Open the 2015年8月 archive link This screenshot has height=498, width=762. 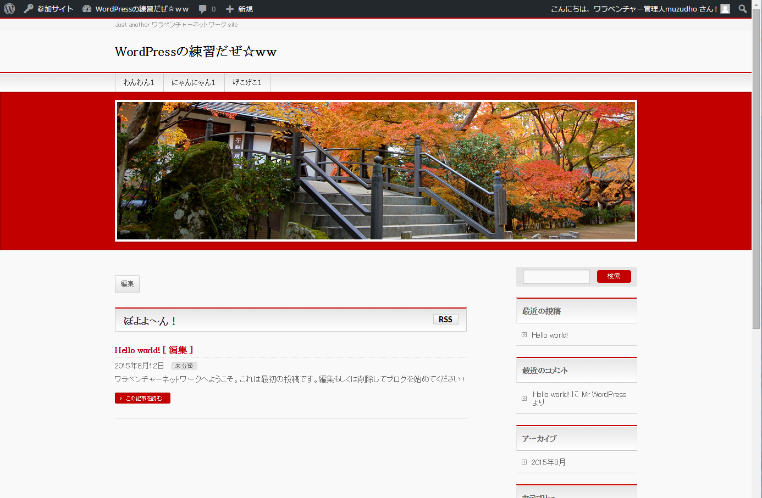(548, 462)
